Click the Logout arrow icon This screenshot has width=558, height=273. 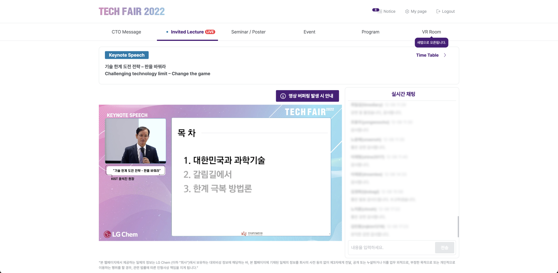[438, 11]
